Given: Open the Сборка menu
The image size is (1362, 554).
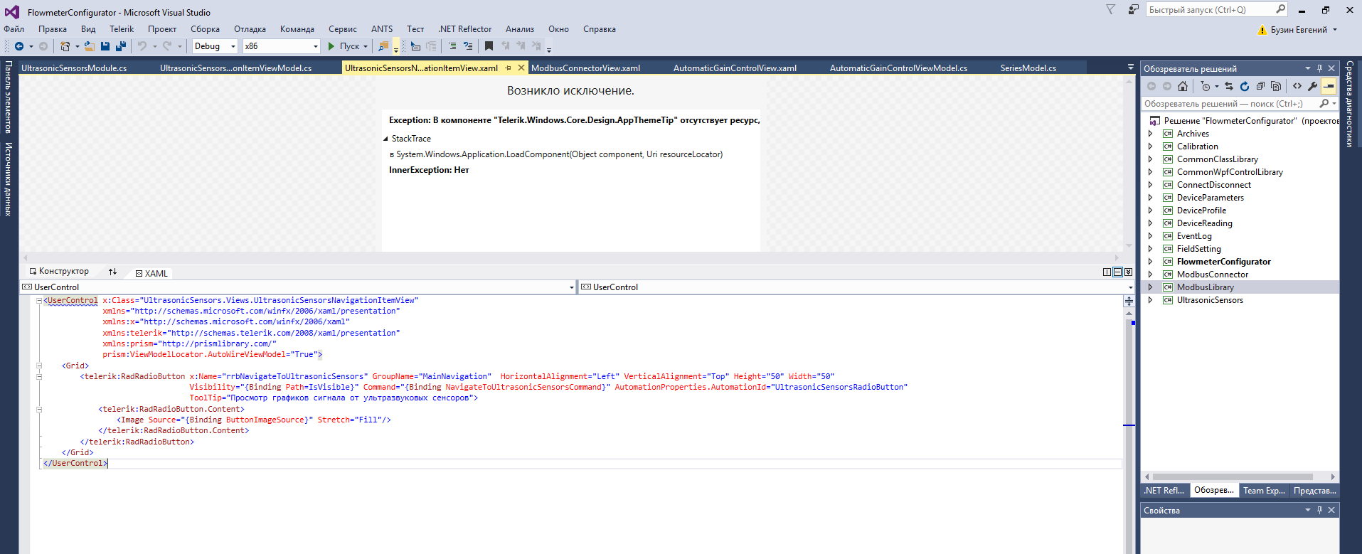Looking at the screenshot, I should tap(205, 29).
